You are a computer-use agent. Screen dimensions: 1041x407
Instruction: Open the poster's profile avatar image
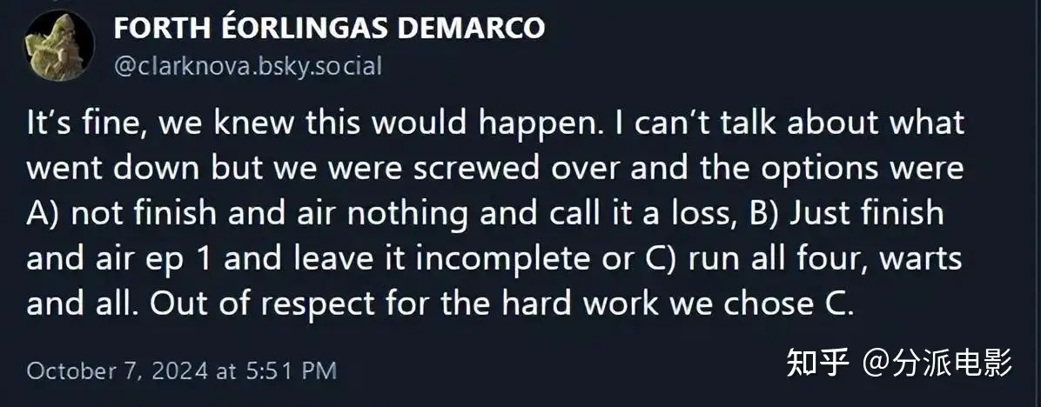[59, 45]
